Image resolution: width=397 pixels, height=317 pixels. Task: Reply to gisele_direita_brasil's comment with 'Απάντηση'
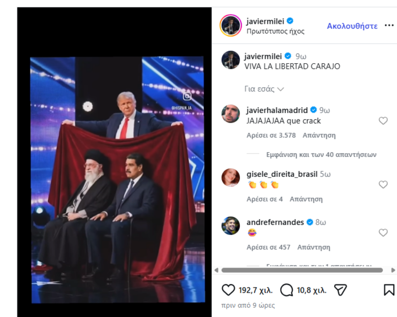click(x=306, y=199)
